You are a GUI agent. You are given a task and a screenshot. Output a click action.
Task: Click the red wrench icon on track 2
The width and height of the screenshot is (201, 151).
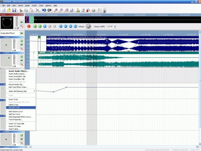coord(21,65)
